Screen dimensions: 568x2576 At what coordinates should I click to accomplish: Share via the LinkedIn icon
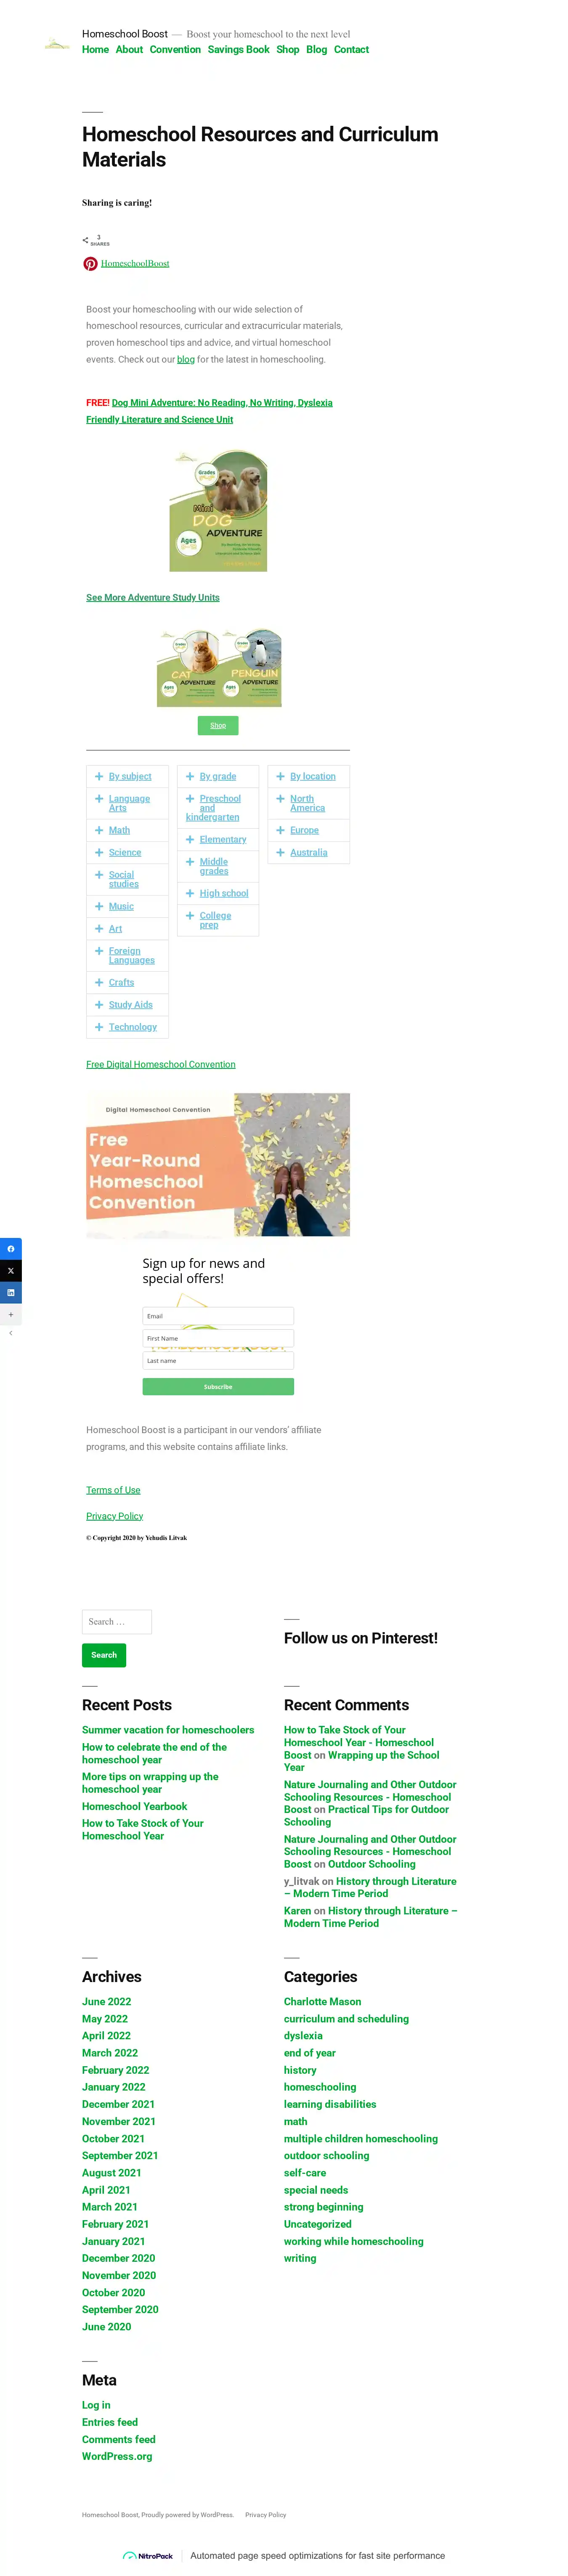point(11,1292)
